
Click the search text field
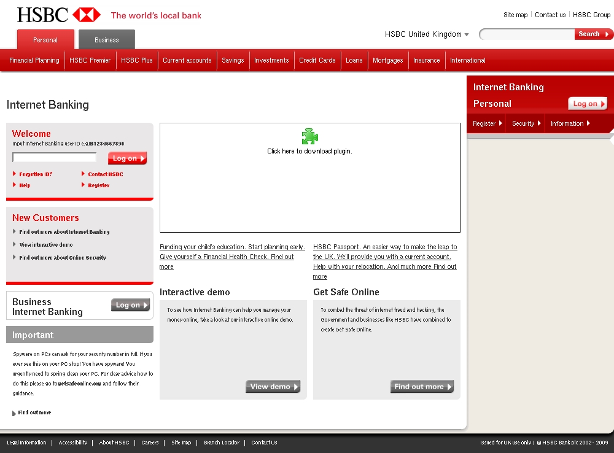[528, 34]
